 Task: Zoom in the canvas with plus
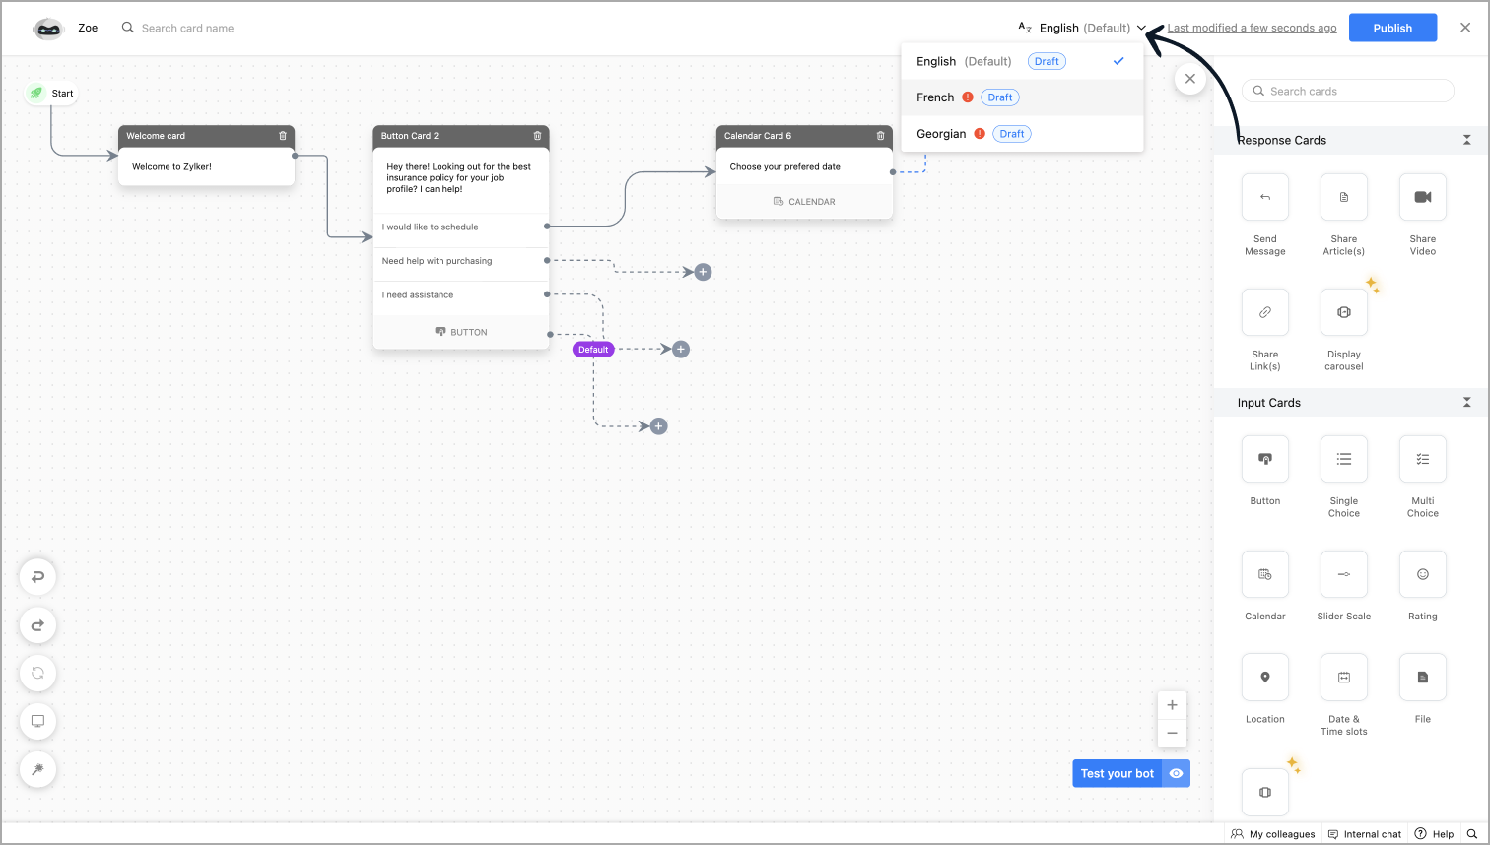click(x=1172, y=705)
